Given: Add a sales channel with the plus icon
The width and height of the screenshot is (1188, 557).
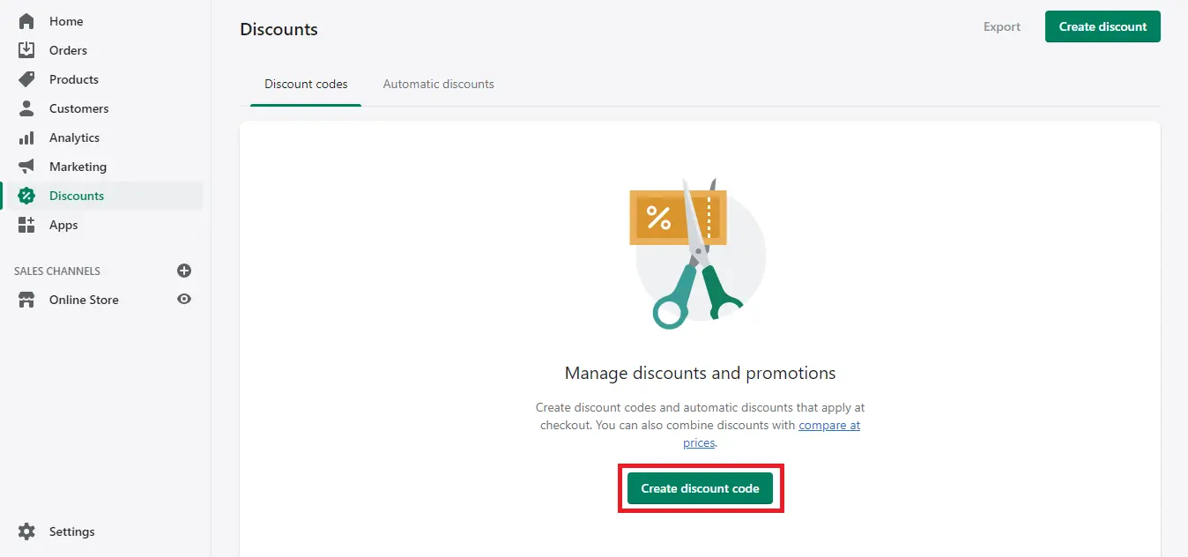Looking at the screenshot, I should [183, 271].
